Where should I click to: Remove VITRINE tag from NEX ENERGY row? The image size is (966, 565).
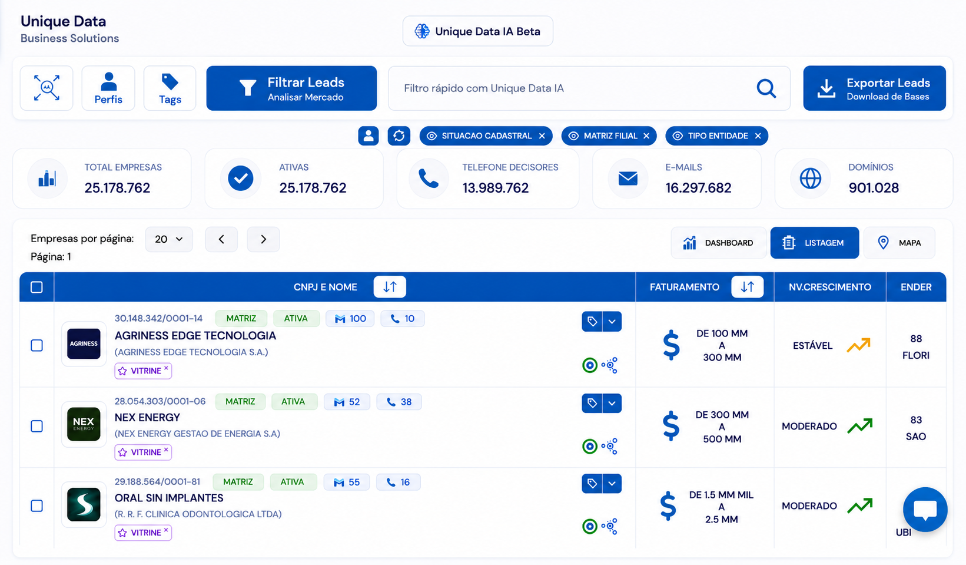[x=166, y=450]
